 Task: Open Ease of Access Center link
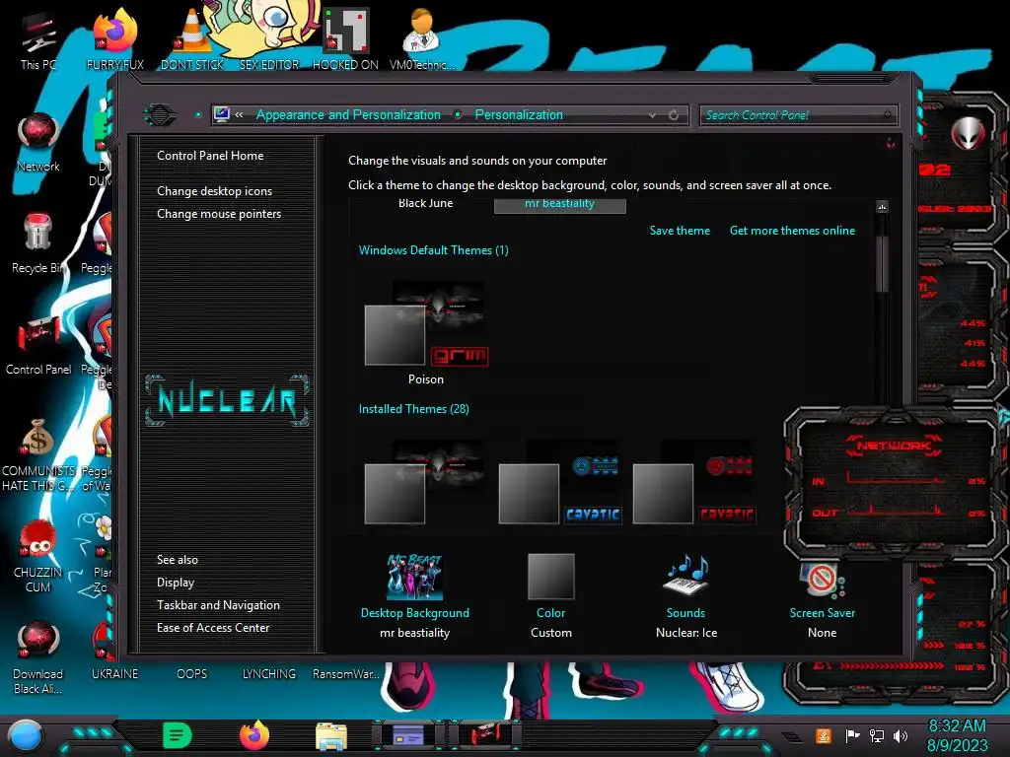click(x=213, y=628)
